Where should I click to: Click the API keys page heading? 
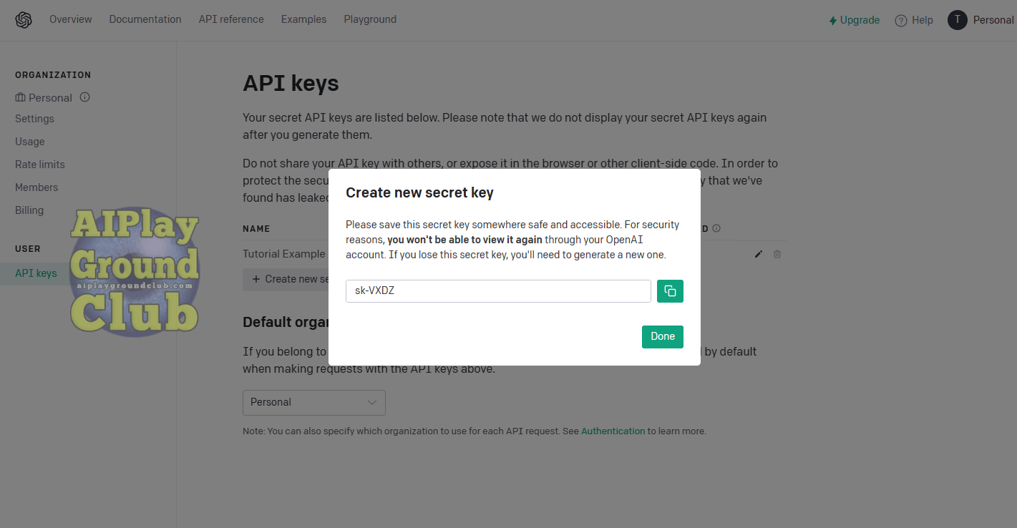coord(291,83)
